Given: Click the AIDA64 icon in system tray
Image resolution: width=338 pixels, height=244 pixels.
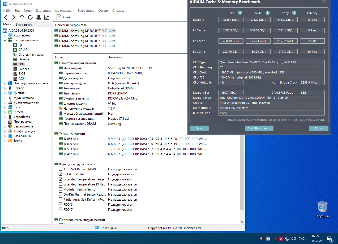Looking at the screenshot, I should (268, 239).
